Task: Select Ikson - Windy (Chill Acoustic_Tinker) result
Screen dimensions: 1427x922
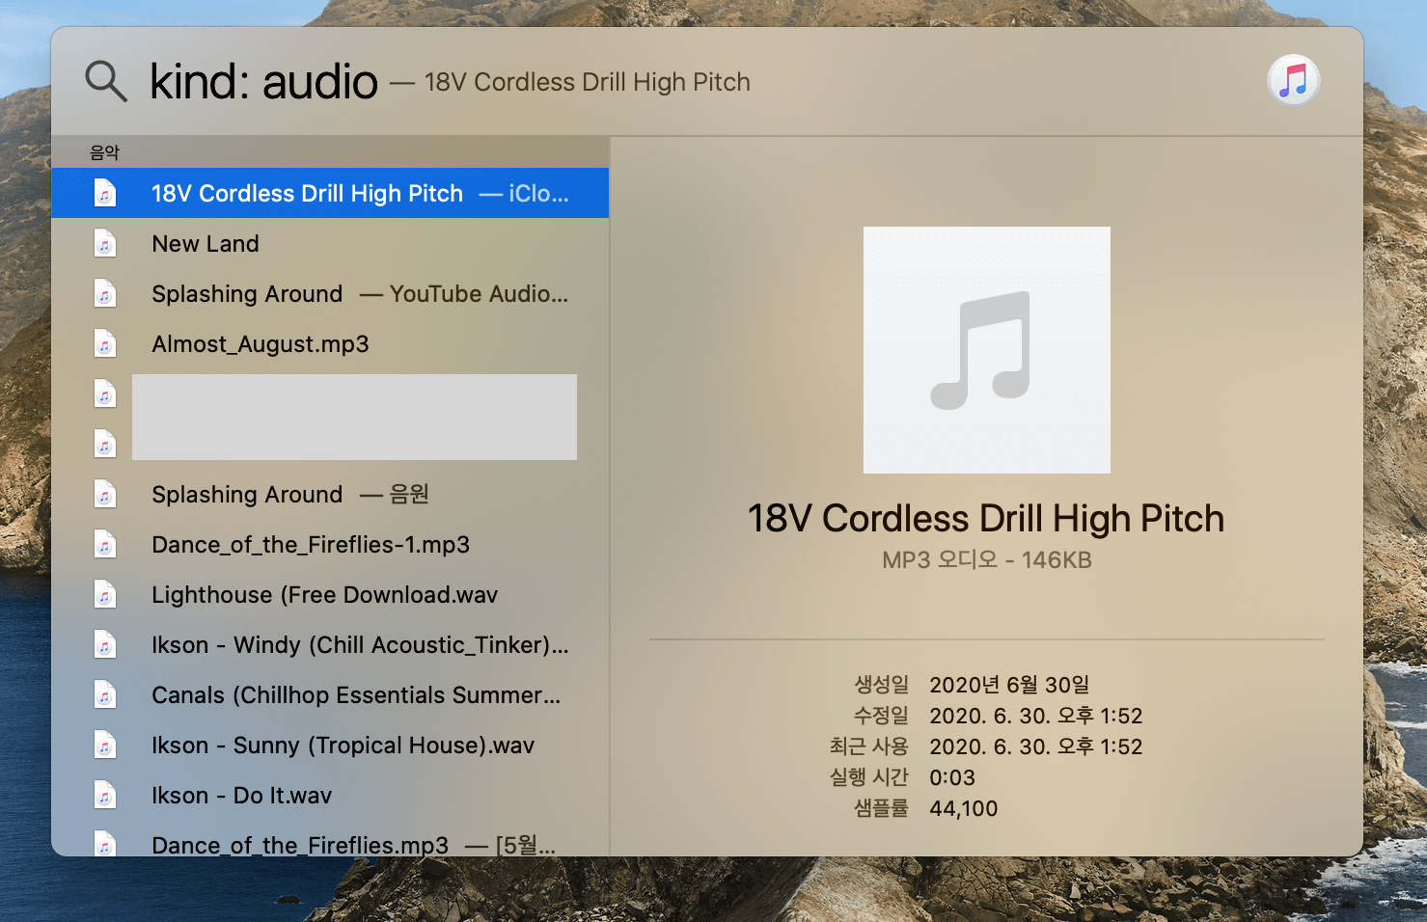Action: (330, 644)
